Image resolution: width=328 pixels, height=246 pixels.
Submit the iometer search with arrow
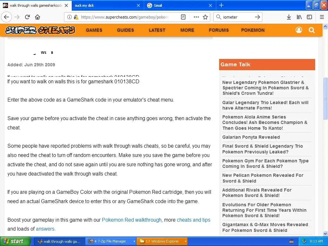pyautogui.click(x=258, y=17)
